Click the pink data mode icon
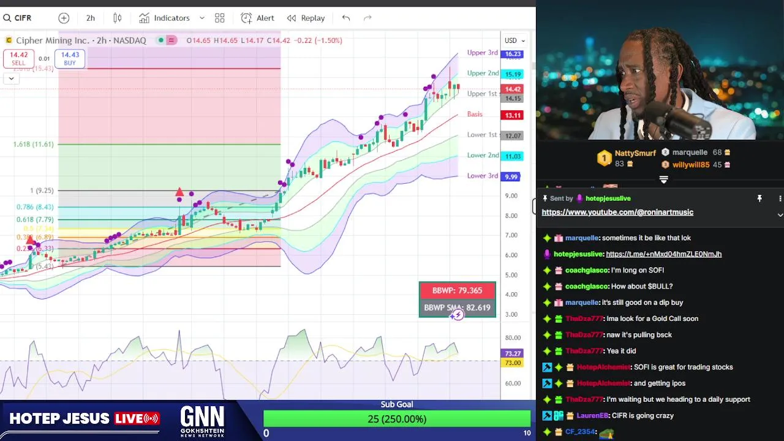The height and width of the screenshot is (441, 784). [171, 40]
